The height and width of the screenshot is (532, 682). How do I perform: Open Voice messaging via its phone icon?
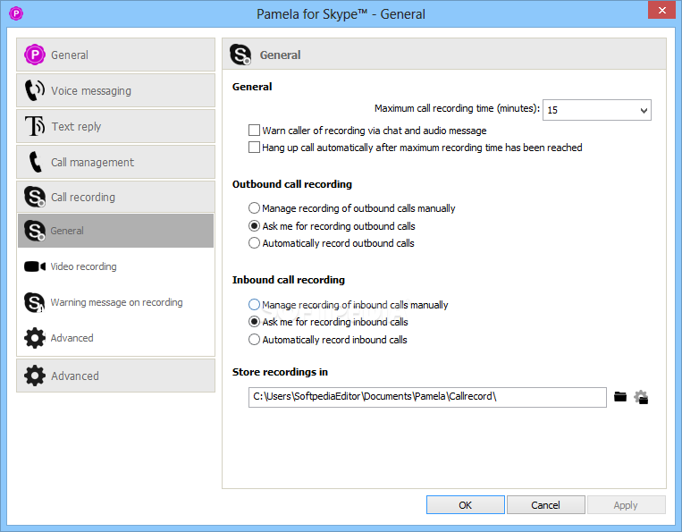34,90
